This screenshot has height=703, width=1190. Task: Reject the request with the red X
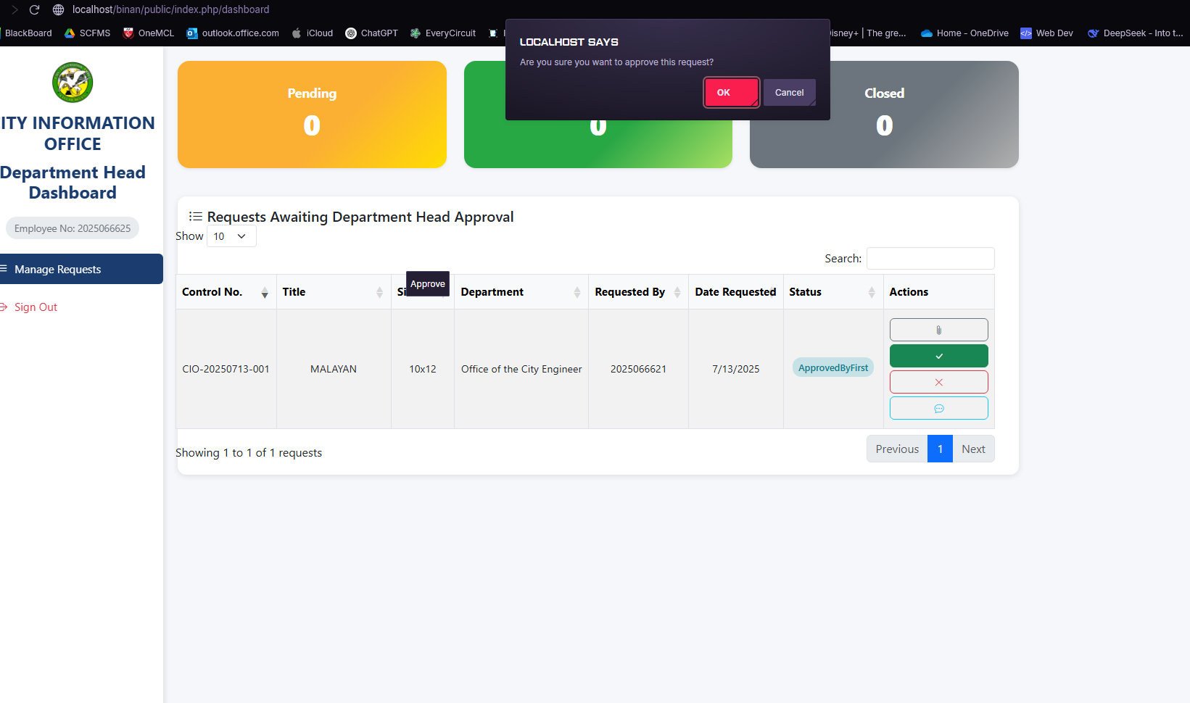tap(938, 382)
